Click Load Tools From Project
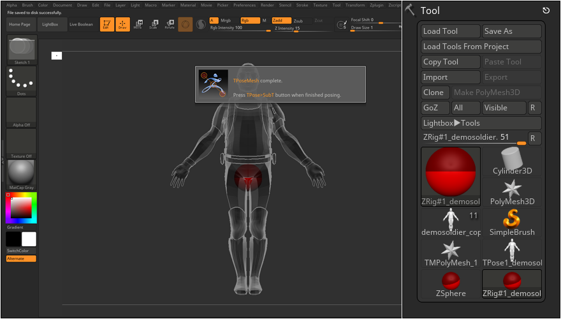The width and height of the screenshot is (561, 319). point(481,47)
